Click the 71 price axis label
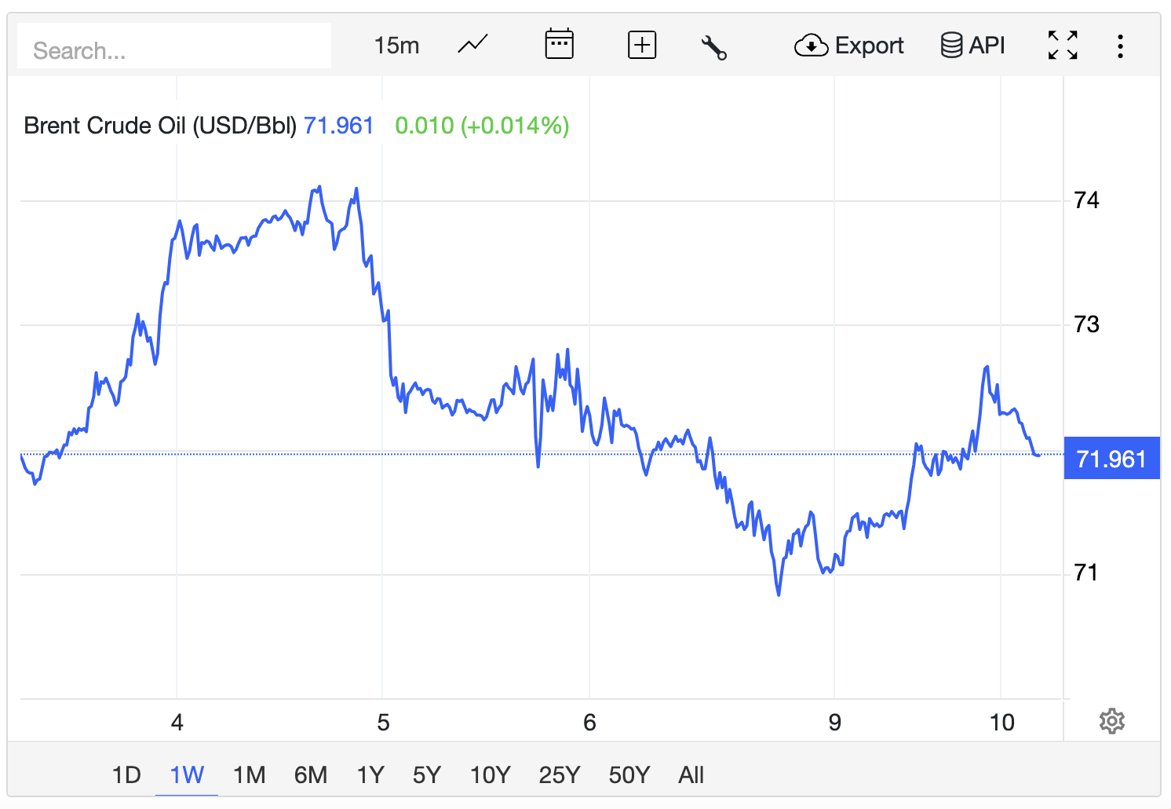 pos(1085,573)
